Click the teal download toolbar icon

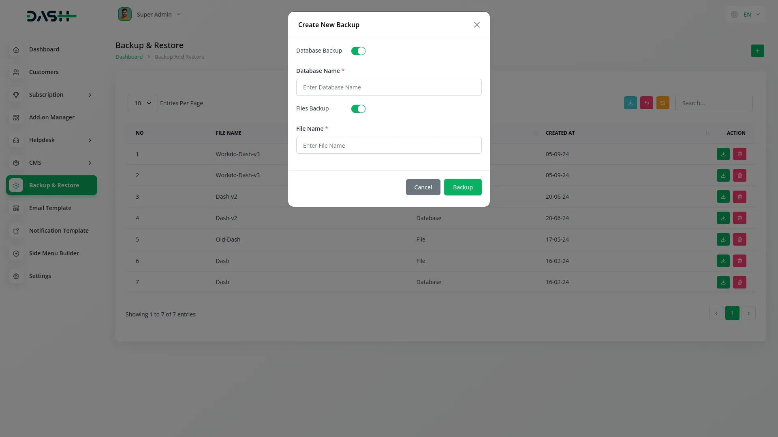point(630,103)
